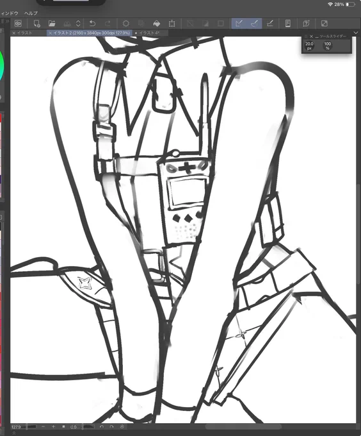
Task: Click the rightmost command bar icon
Action: click(324, 24)
